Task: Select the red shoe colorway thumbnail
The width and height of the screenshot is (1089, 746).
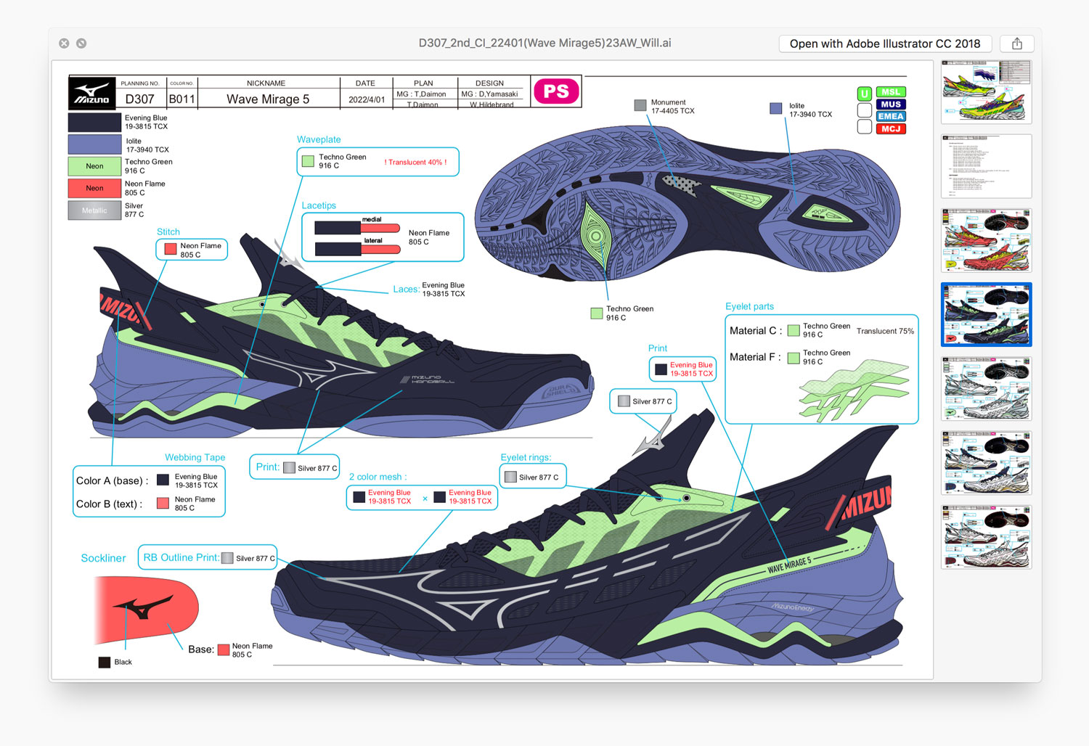Action: click(986, 240)
